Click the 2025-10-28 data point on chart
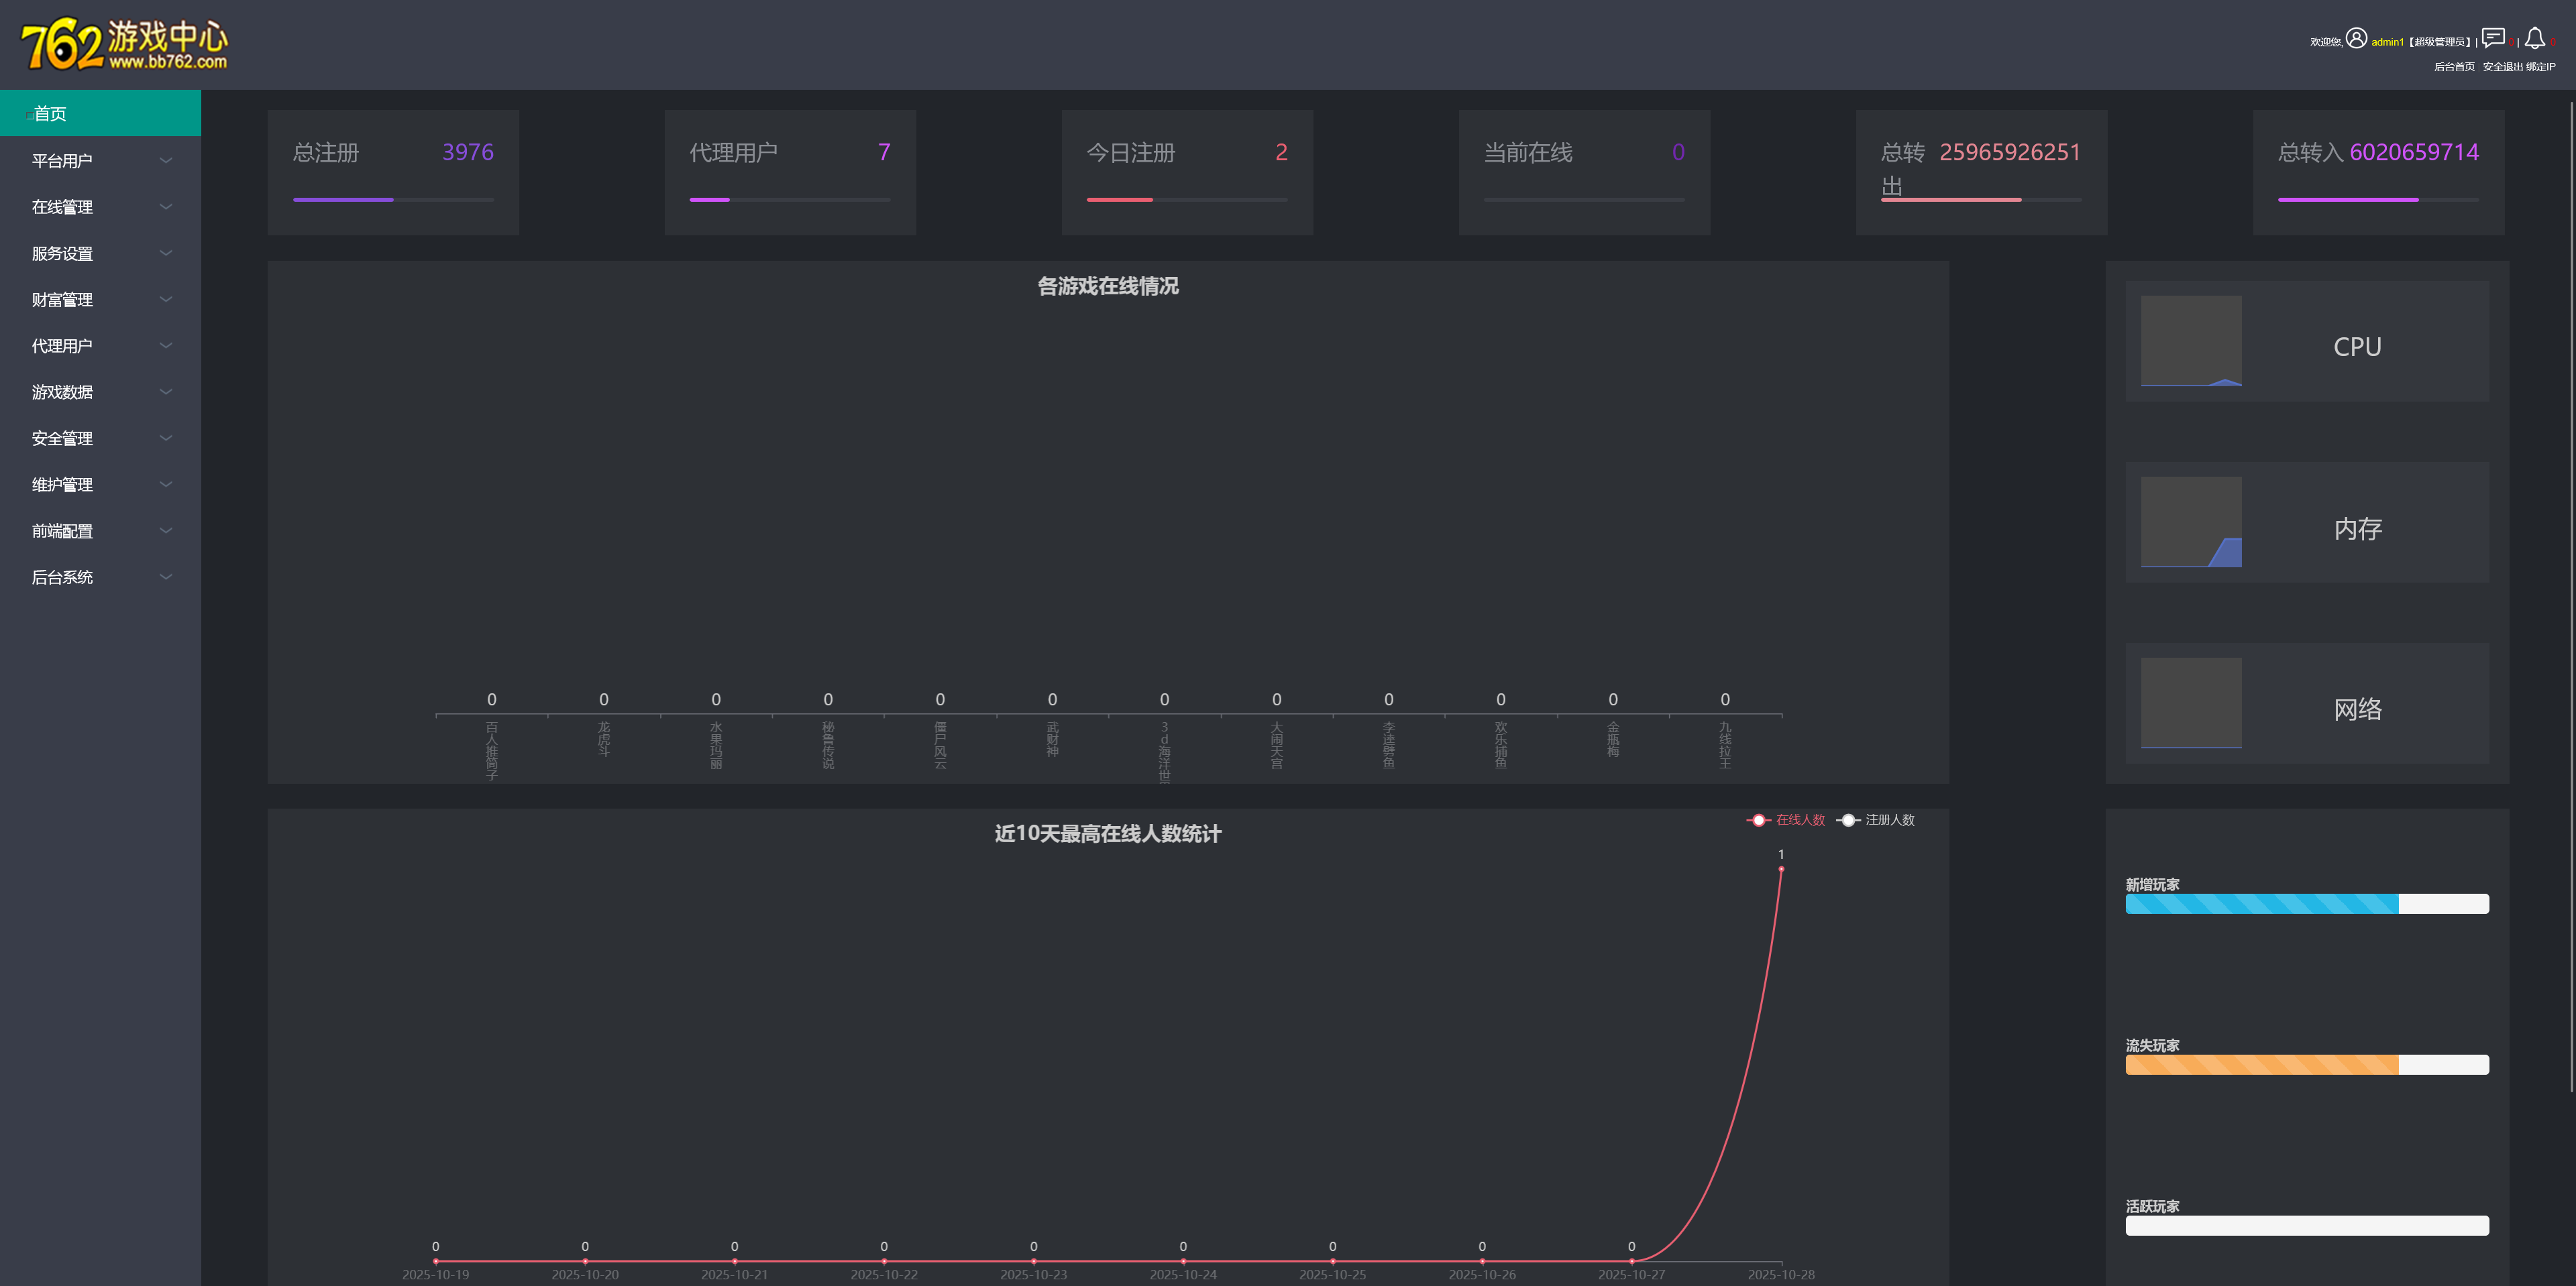Screen dimensions: 2576x1286 click(1781, 870)
